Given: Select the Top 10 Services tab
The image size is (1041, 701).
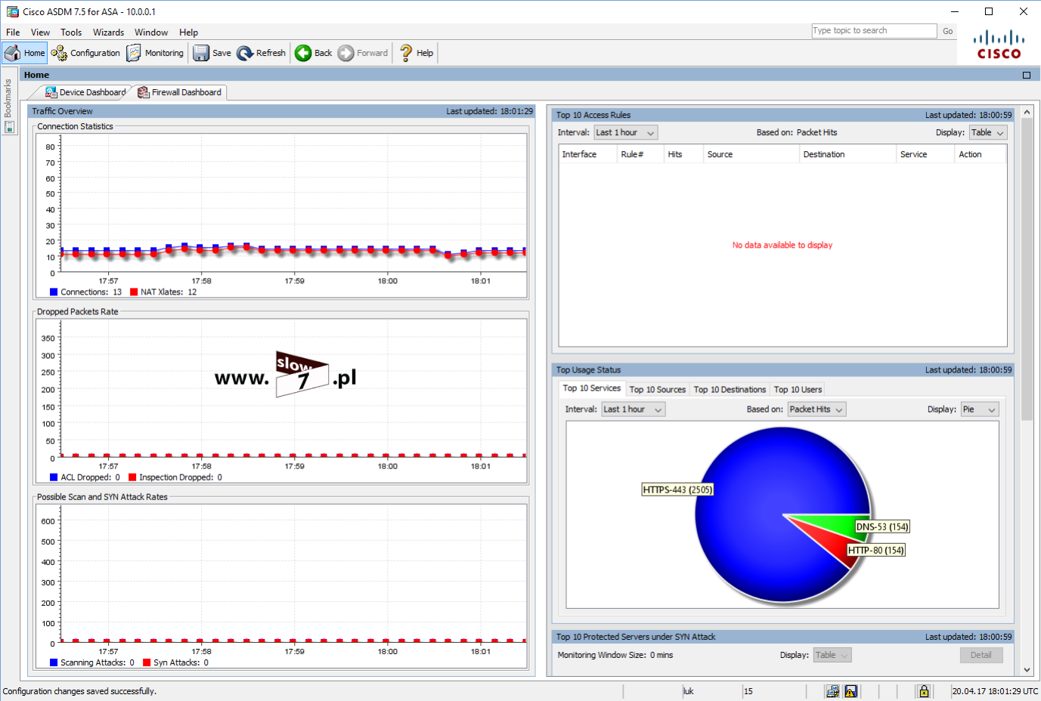Looking at the screenshot, I should (592, 388).
